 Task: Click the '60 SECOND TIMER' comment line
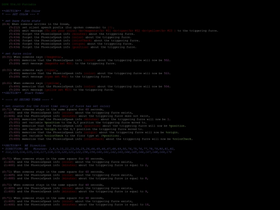27,100
